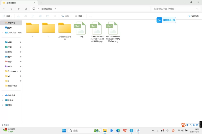Go up one folder level

pos(19,9)
